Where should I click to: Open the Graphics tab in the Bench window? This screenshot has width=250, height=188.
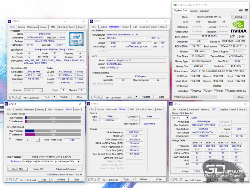[59, 109]
